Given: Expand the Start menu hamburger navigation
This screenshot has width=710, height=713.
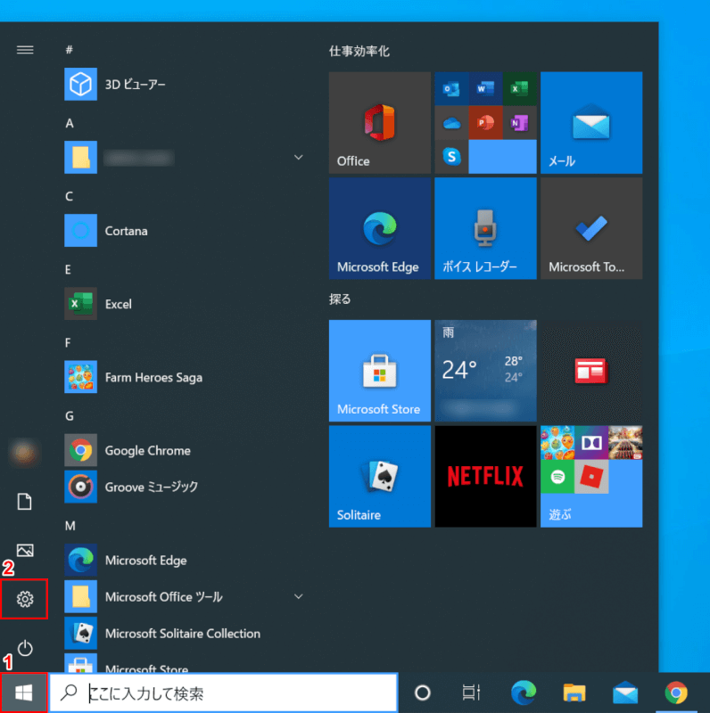Looking at the screenshot, I should [25, 50].
